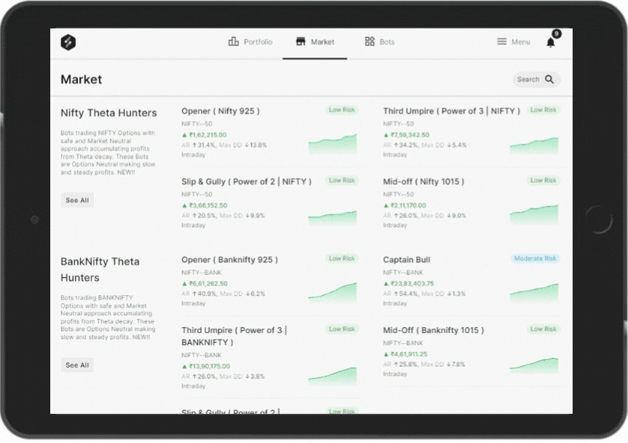See All BankNifty Theta Hunters bots
Image resolution: width=628 pixels, height=443 pixels.
click(77, 365)
